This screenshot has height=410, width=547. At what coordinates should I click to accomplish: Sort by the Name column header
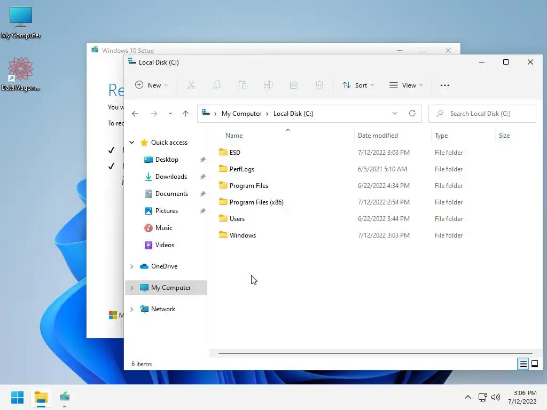coord(234,136)
